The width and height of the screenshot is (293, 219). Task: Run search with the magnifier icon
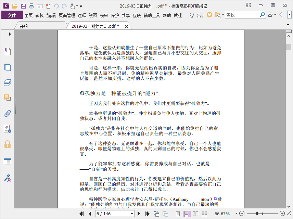click(262, 15)
